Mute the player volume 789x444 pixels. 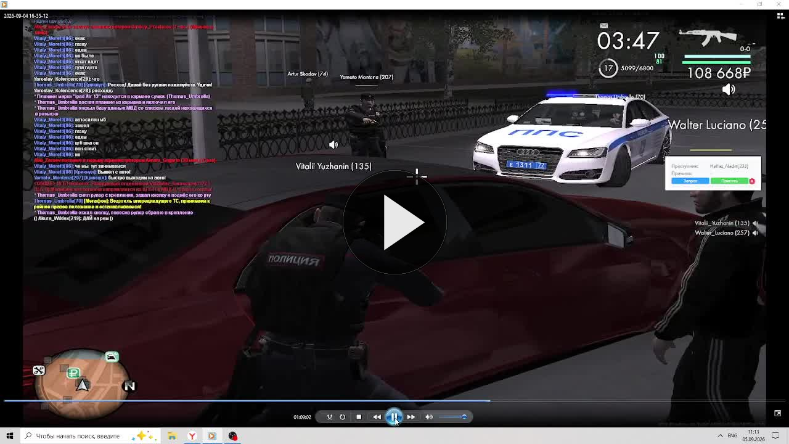[x=429, y=417]
